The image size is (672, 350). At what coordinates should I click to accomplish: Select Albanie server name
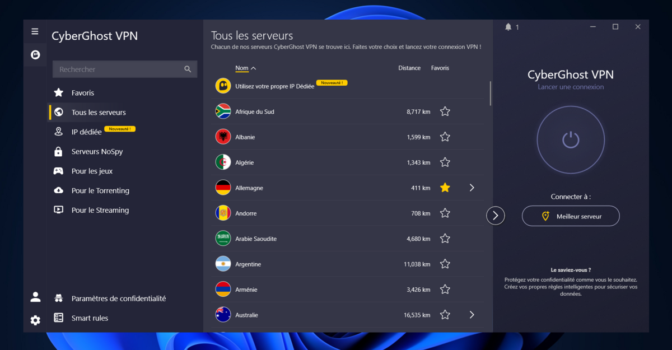coord(245,137)
